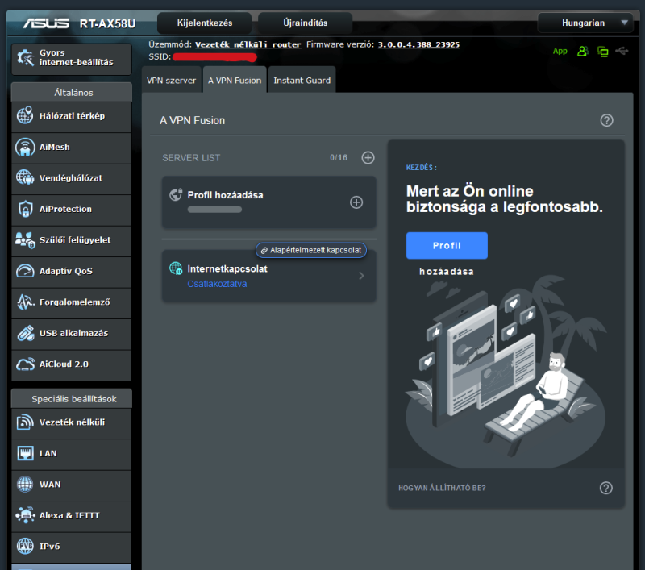The image size is (645, 570).
Task: Click Csatlakoztatva status text
Action: tap(217, 284)
